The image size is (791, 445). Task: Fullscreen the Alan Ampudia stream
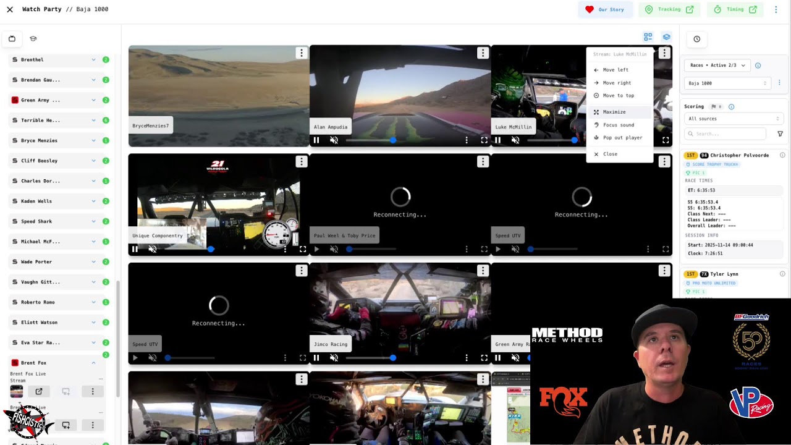pos(484,140)
